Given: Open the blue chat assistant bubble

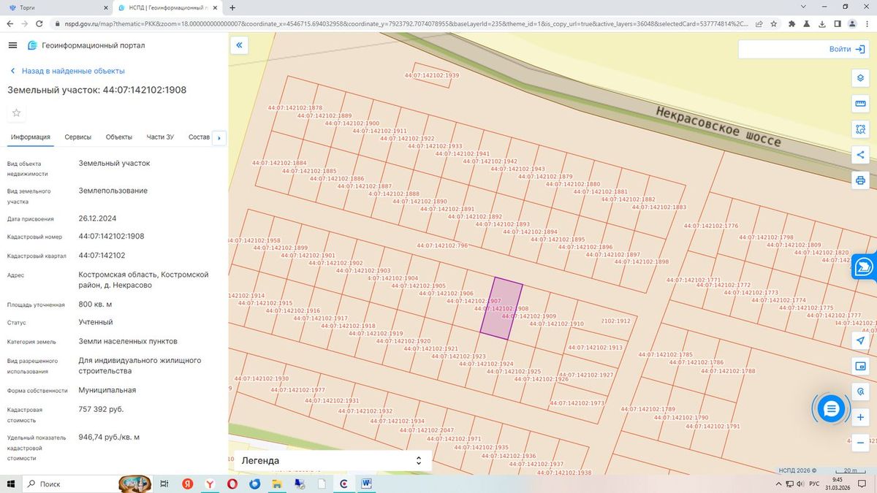Looking at the screenshot, I should [x=831, y=409].
